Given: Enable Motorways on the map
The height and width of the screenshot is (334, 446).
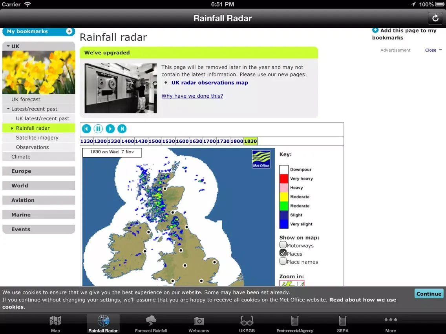Looking at the screenshot, I should coord(283,245).
